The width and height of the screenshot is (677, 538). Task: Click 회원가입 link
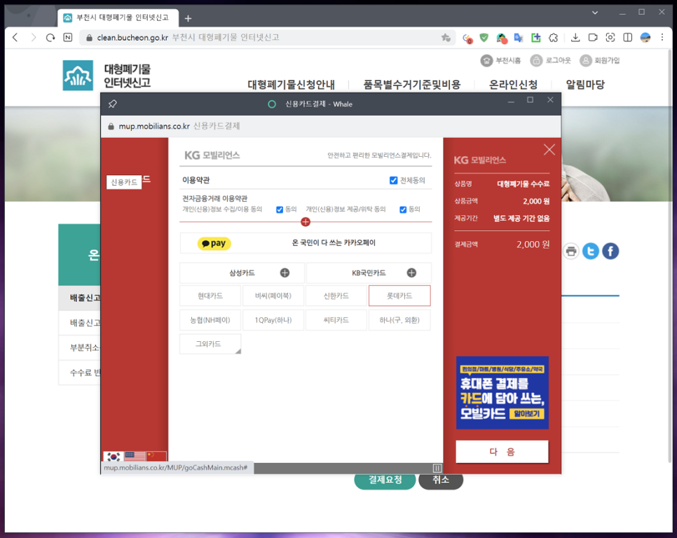click(x=600, y=60)
